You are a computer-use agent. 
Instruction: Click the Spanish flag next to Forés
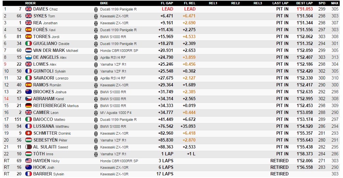[29, 30]
